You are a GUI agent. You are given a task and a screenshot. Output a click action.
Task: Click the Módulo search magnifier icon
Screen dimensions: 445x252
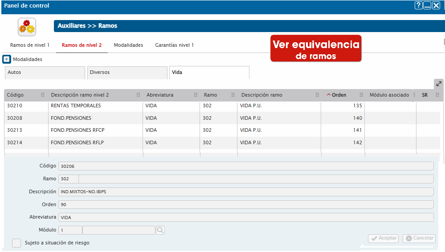pyautogui.click(x=160, y=230)
